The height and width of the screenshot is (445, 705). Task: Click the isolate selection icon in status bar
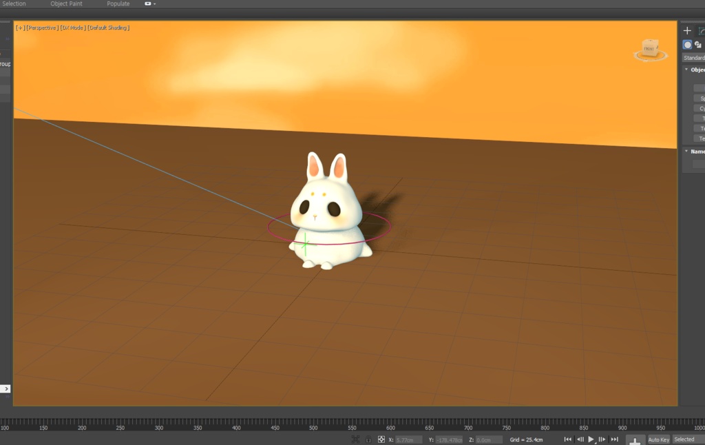(355, 439)
